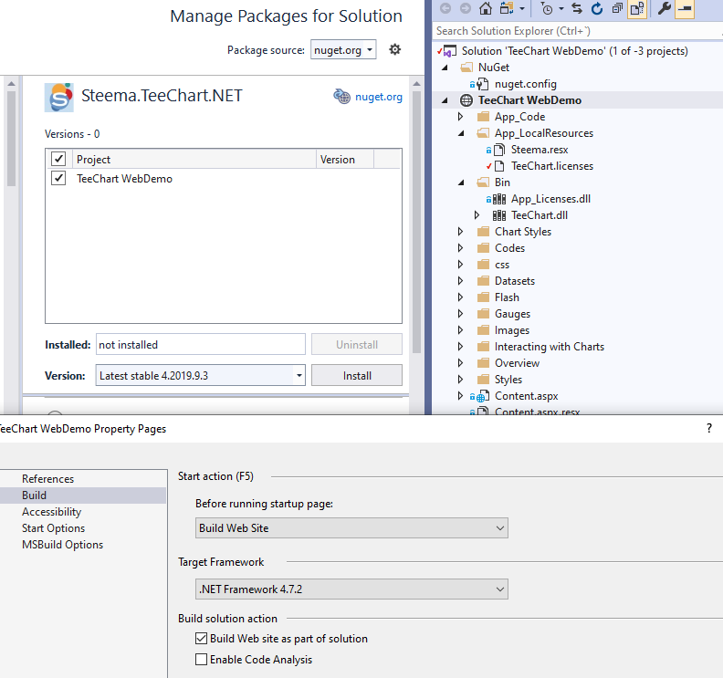
Task: Click the Help question mark in Property Pages
Action: [x=708, y=428]
